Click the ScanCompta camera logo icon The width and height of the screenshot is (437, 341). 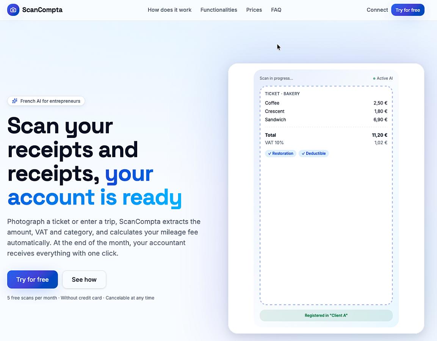coord(13,10)
